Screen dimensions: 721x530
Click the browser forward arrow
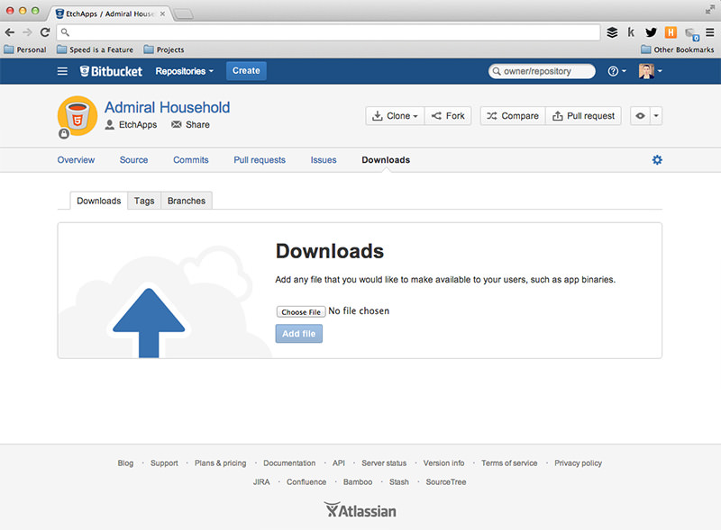tap(27, 32)
